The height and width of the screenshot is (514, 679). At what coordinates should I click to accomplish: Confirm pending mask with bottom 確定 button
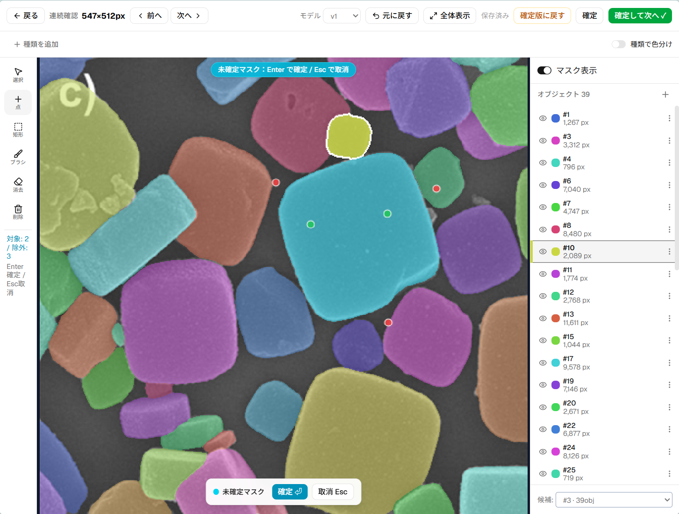click(290, 492)
